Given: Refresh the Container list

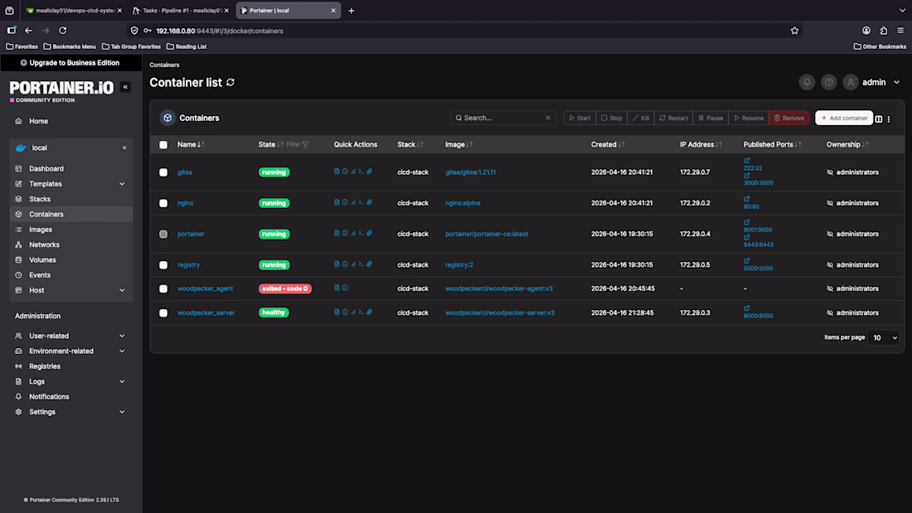Looking at the screenshot, I should pyautogui.click(x=230, y=83).
